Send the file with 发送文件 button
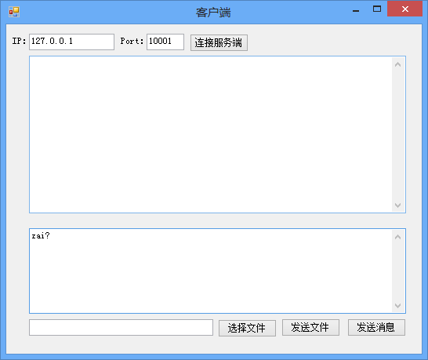This screenshot has width=428, height=360. 310,327
